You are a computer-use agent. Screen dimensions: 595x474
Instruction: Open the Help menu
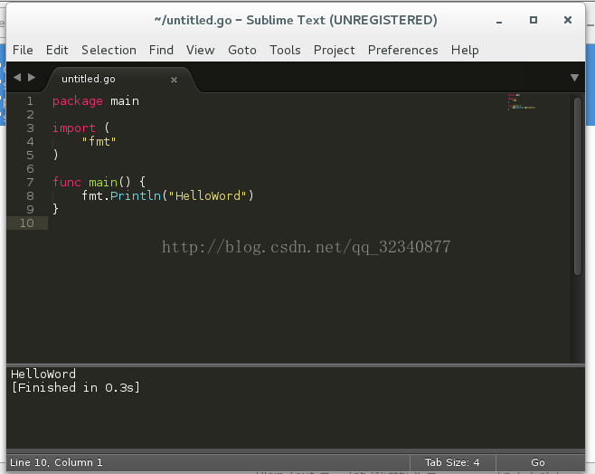[465, 50]
